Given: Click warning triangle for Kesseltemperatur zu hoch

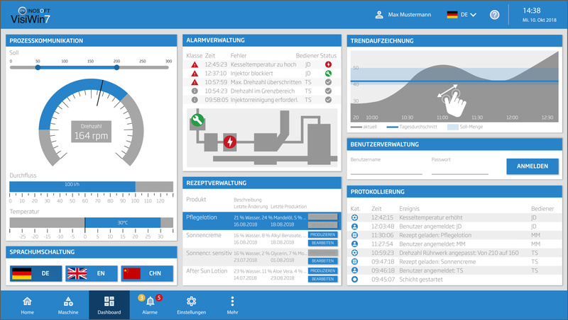Looking at the screenshot, I should click(x=195, y=64).
